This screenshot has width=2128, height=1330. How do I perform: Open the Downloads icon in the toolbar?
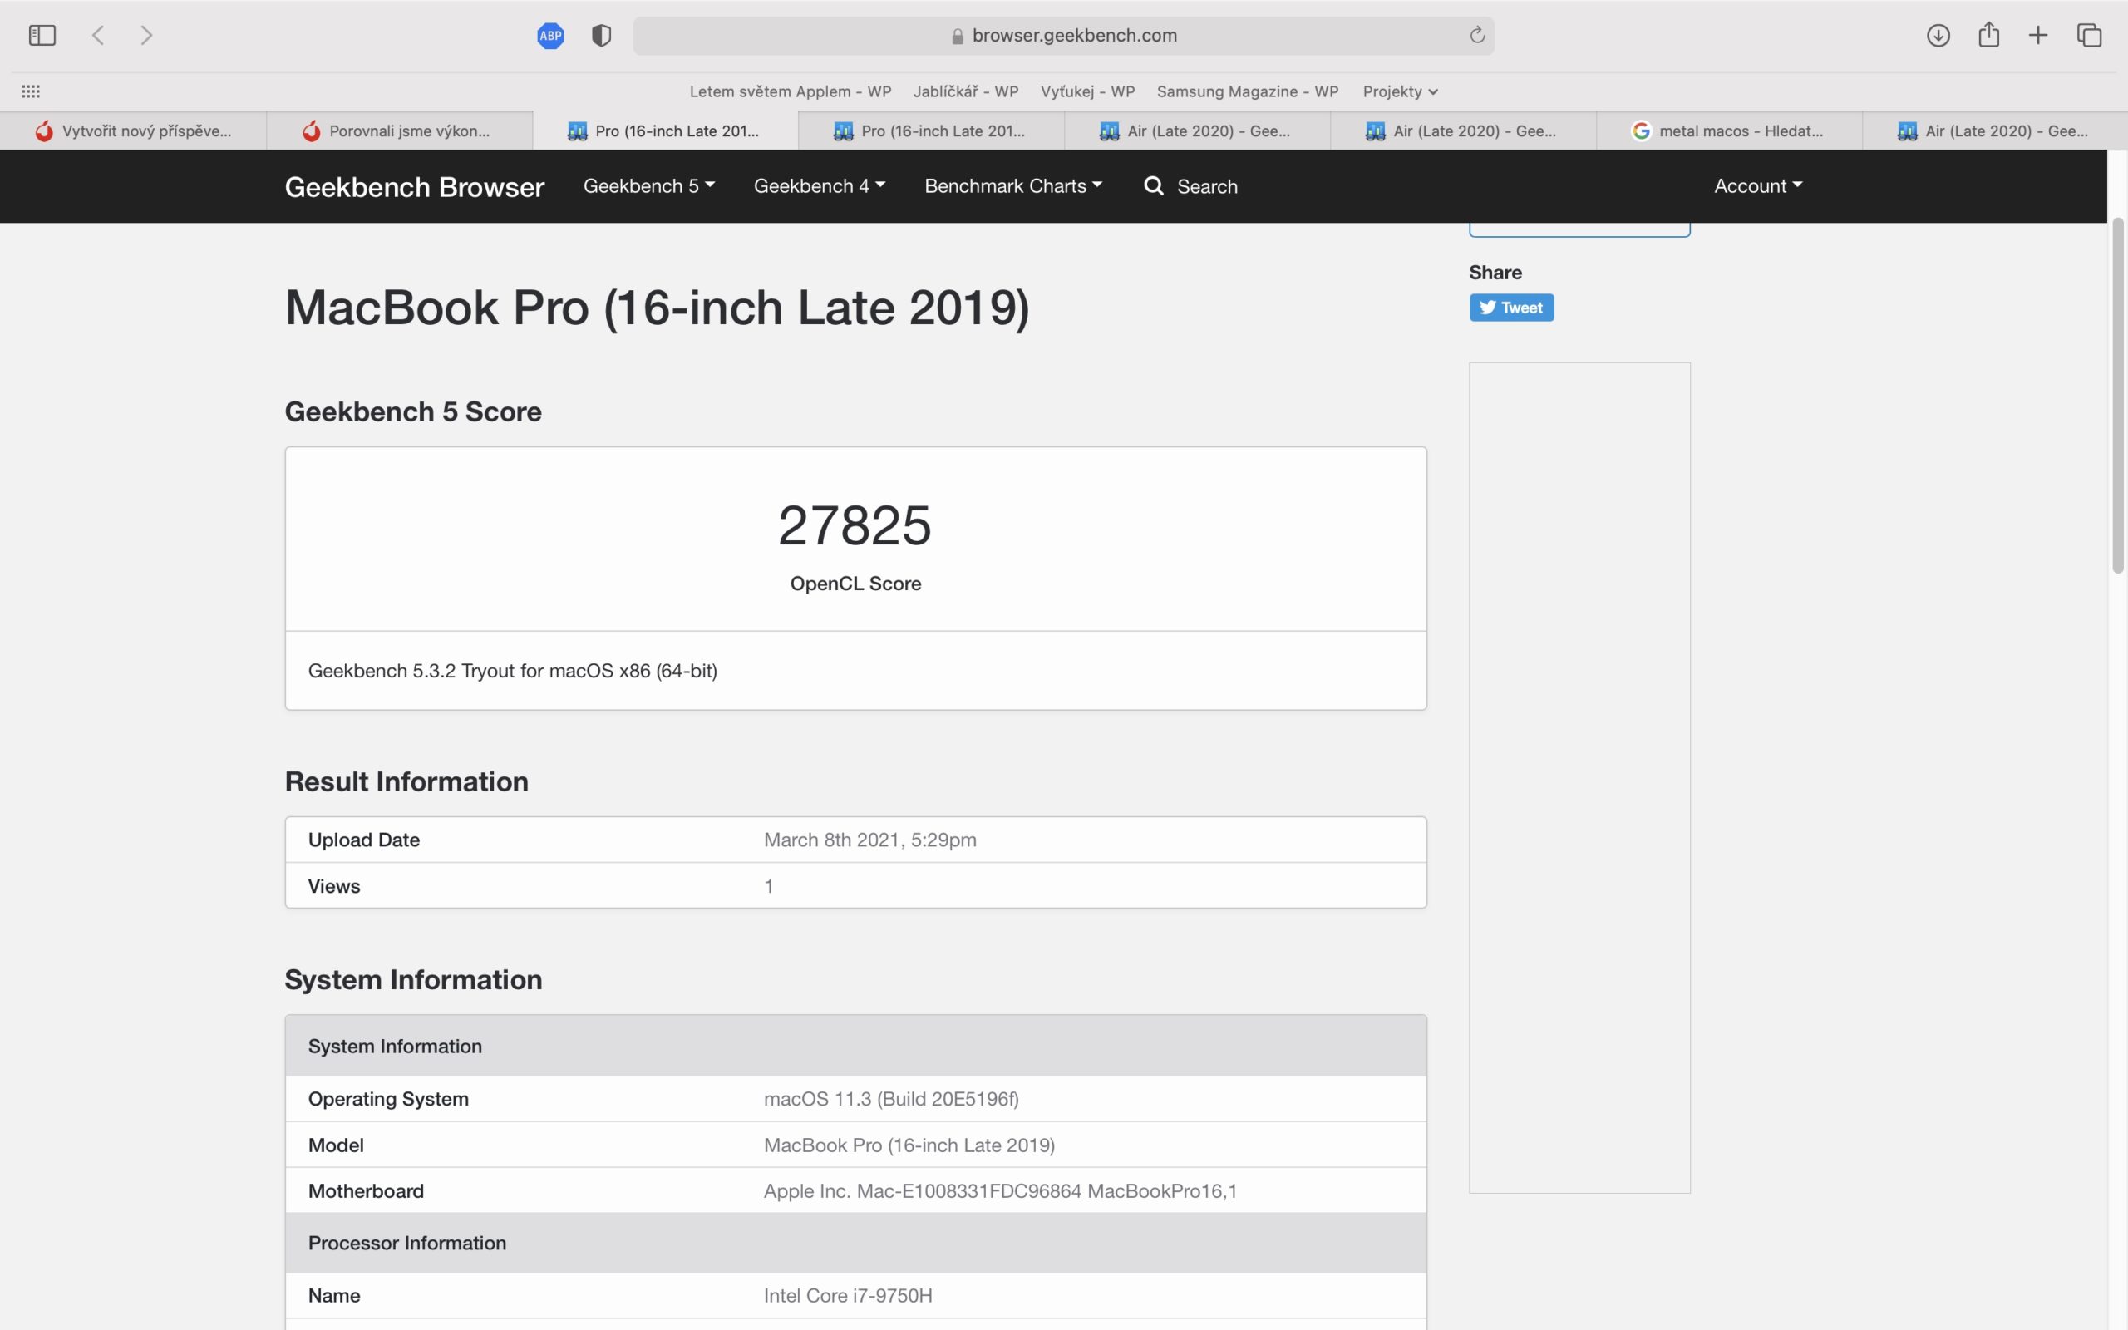coord(1938,35)
